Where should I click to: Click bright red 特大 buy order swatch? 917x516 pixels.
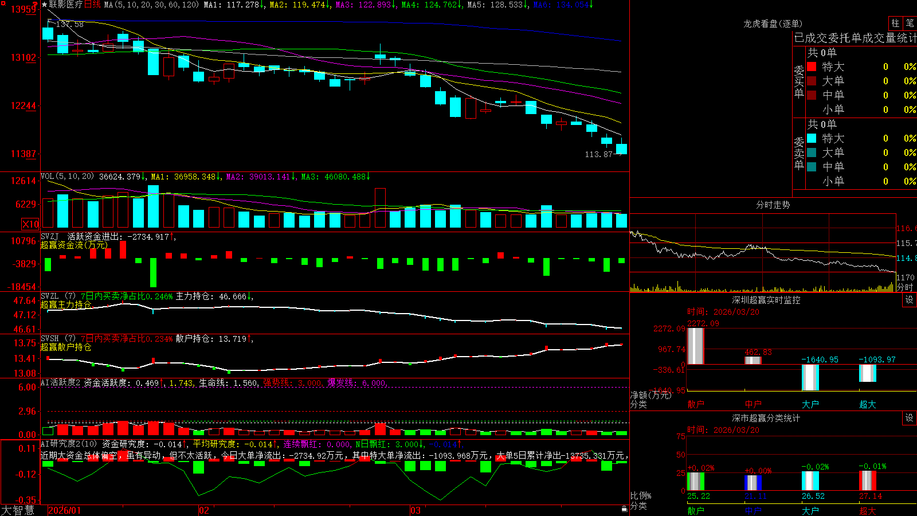pos(812,67)
